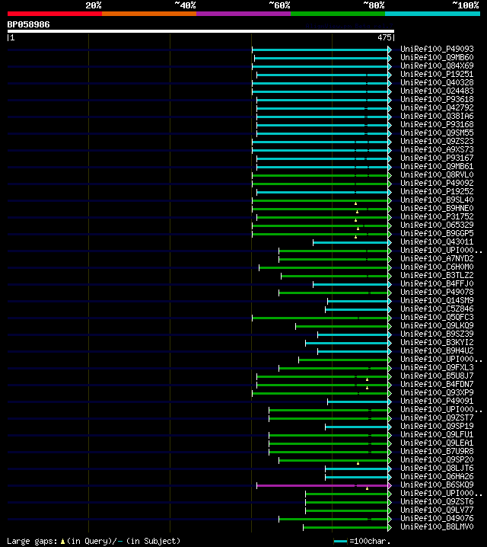Screen dimensions: 487x547
Task: Select the UniRef100_B4FDN7 label
Action: click(437, 384)
